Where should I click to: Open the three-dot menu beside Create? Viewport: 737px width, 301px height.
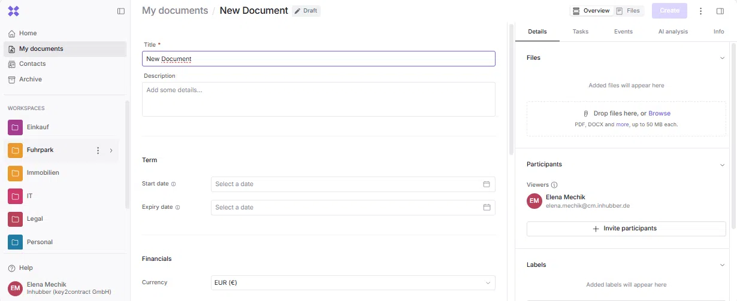point(701,11)
